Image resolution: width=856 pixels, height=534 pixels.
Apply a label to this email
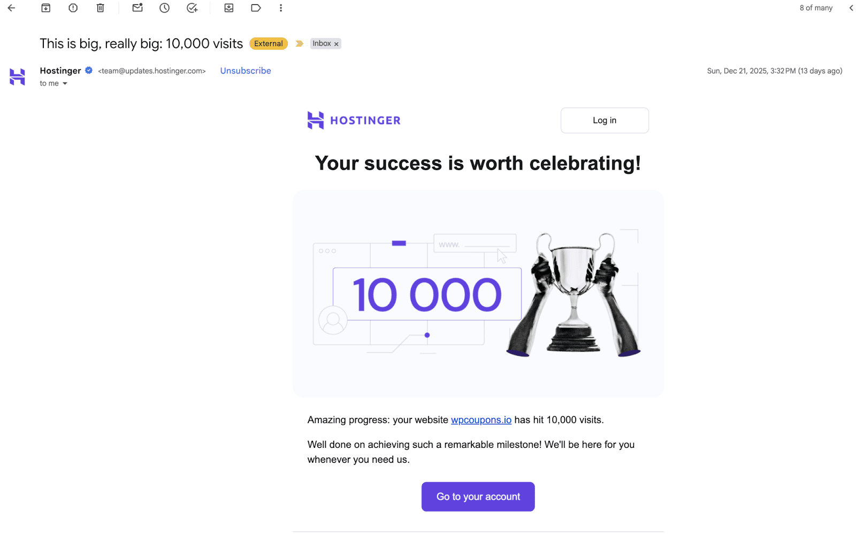(x=256, y=7)
